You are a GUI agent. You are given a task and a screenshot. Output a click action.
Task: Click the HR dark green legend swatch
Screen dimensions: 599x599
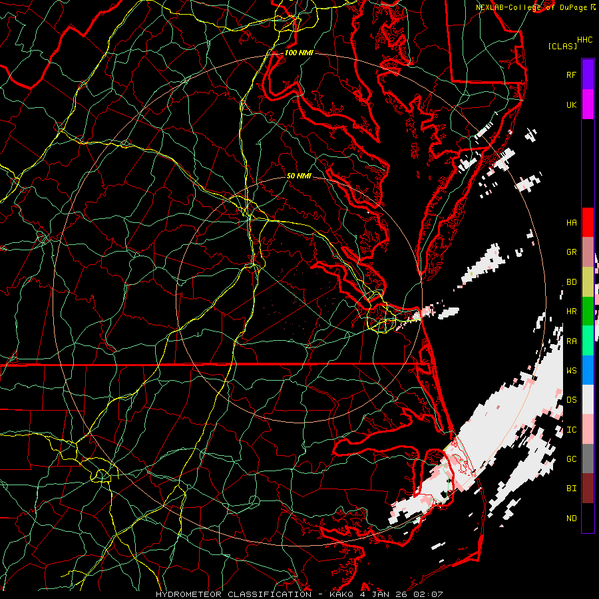[x=588, y=311]
